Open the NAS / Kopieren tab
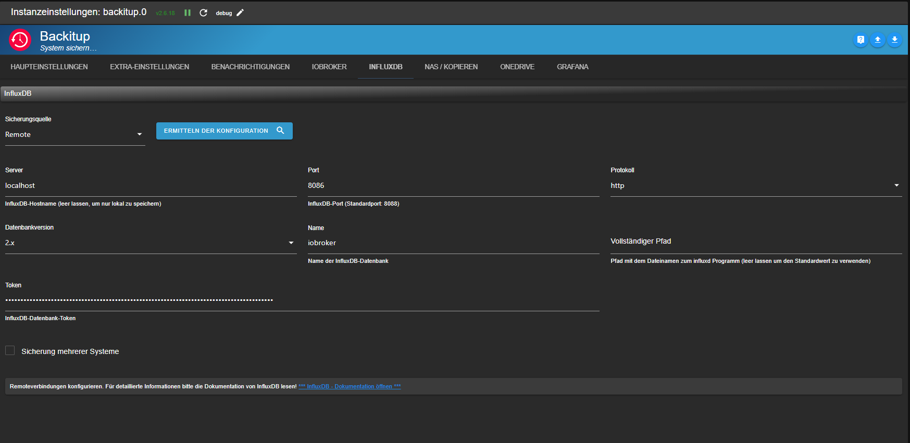 click(451, 67)
